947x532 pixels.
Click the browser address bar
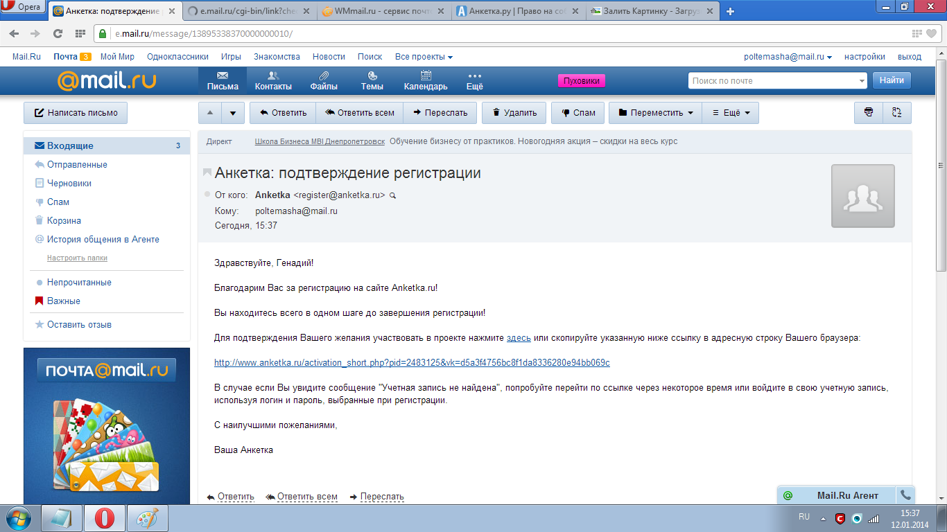(x=513, y=33)
